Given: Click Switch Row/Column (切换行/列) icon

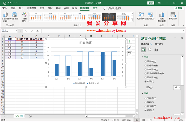Looking at the screenshot, I should [141, 16].
